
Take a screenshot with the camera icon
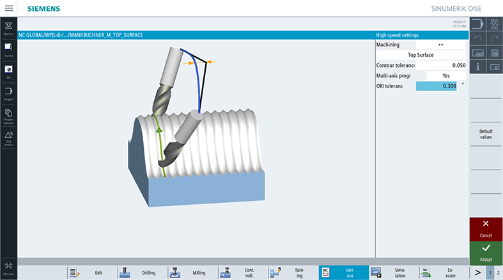point(494,67)
